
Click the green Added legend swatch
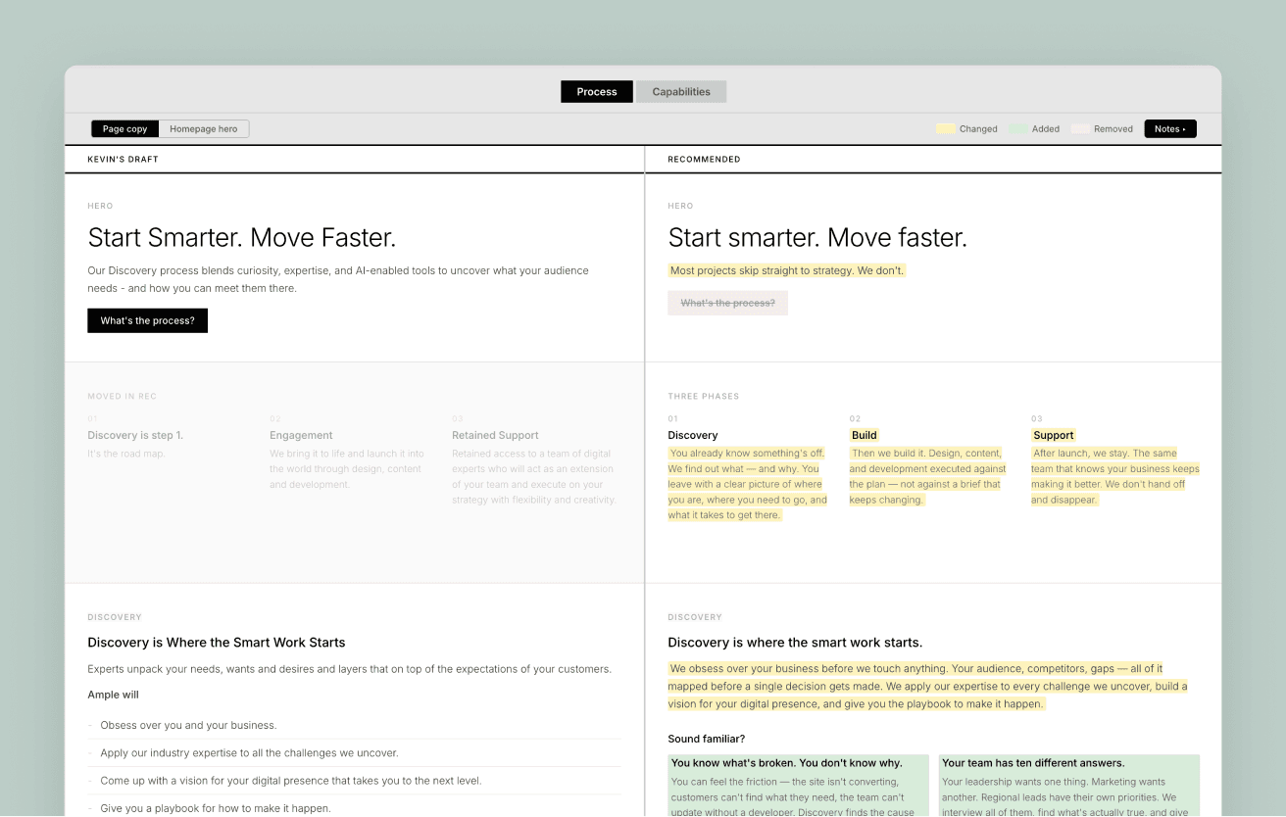pyautogui.click(x=1018, y=129)
